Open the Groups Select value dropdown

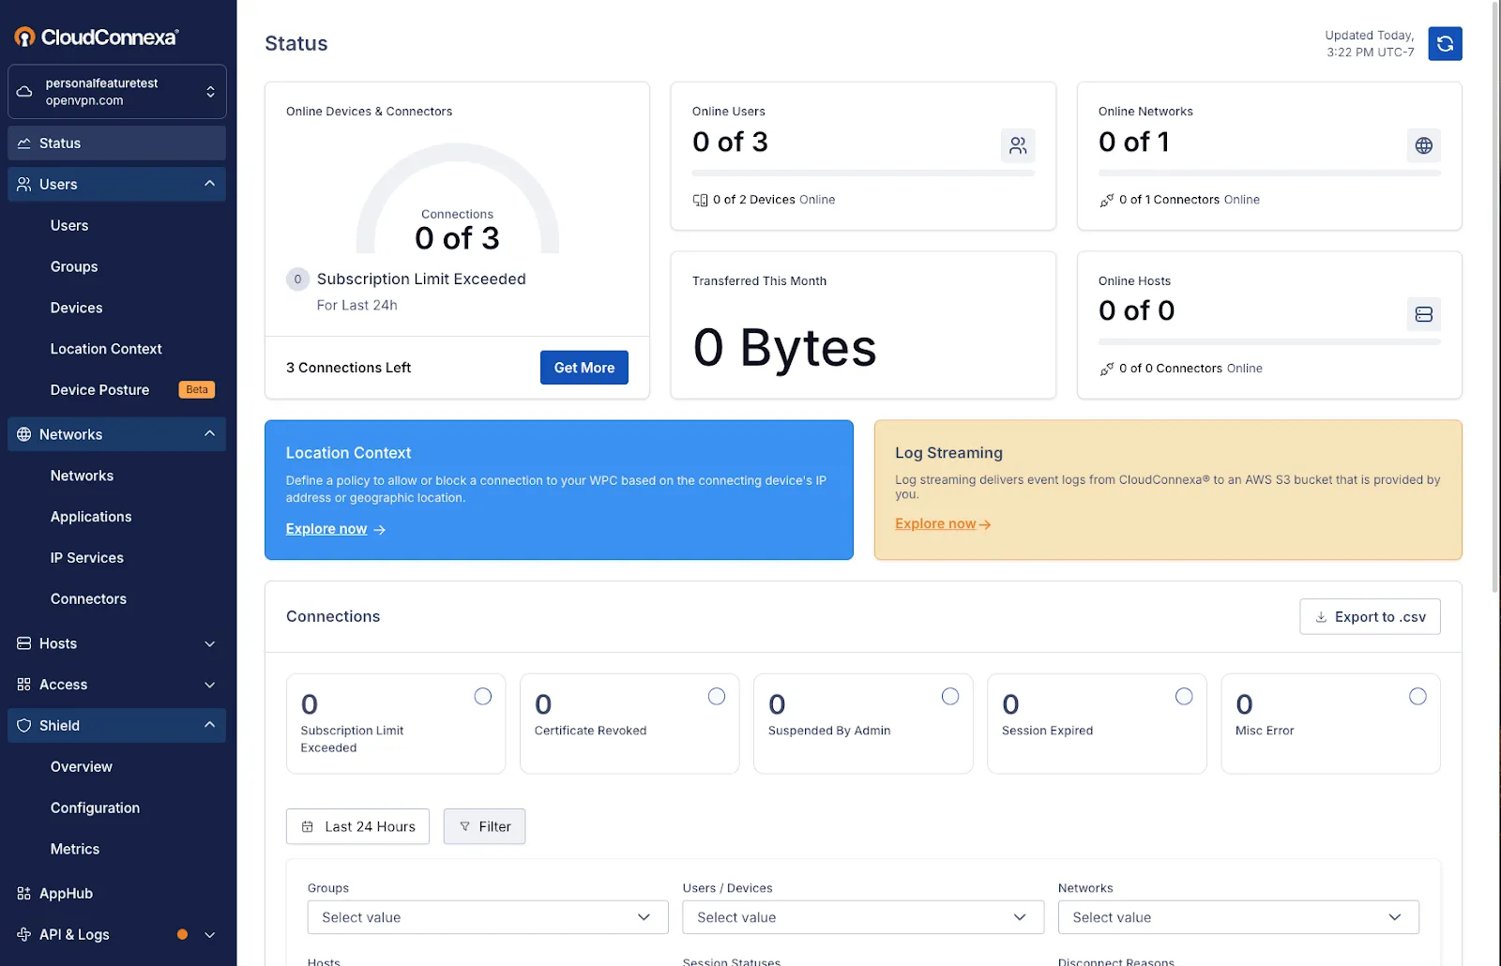click(x=488, y=917)
